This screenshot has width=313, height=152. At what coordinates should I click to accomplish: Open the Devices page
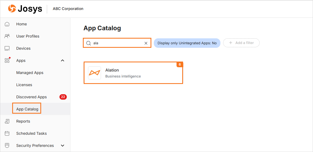(23, 48)
